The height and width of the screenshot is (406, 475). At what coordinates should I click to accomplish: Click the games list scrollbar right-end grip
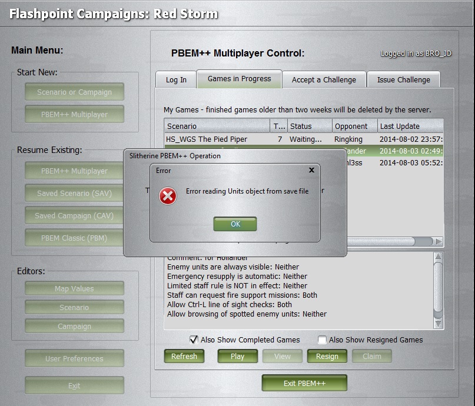click(439, 241)
